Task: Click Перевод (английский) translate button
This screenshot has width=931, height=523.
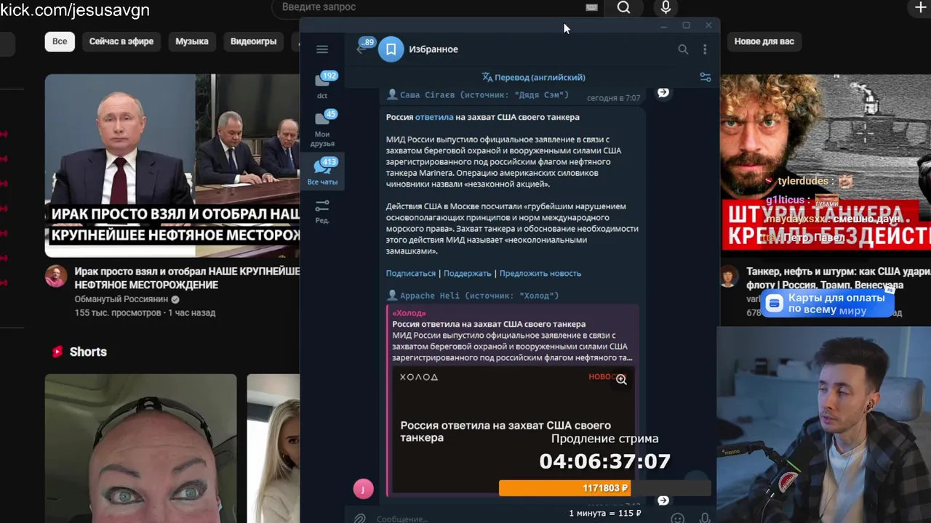Action: (533, 77)
